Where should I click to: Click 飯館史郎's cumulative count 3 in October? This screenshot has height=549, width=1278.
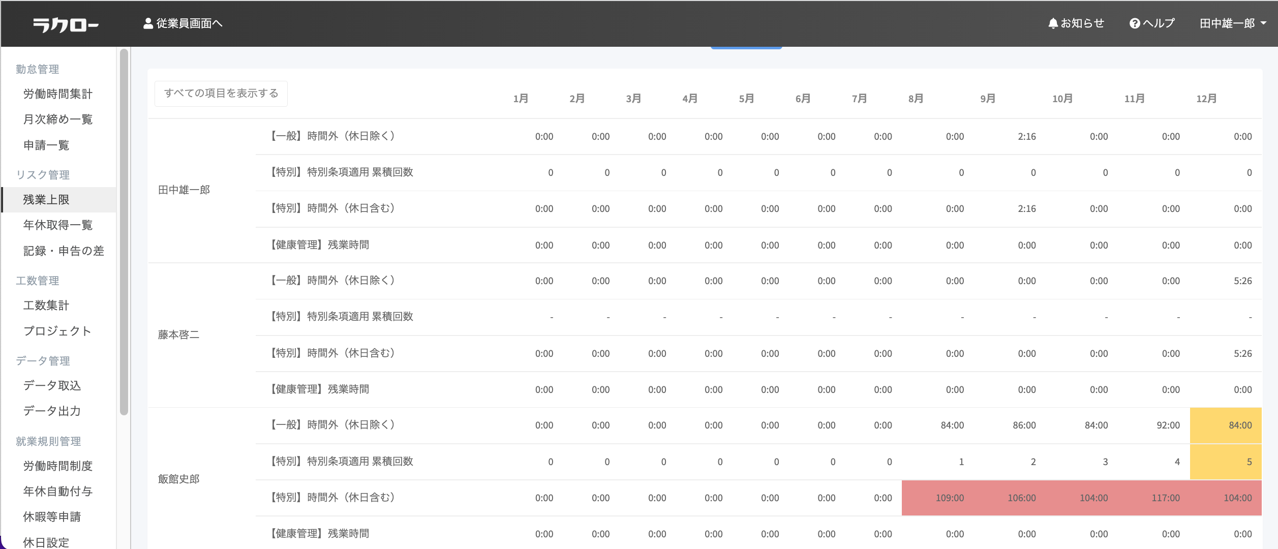pos(1105,462)
